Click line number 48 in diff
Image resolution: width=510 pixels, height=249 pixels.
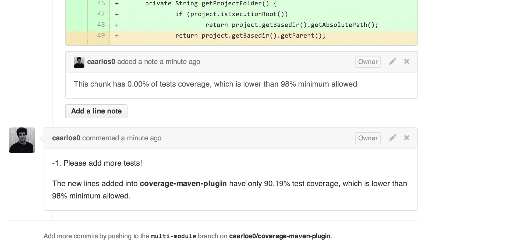click(101, 25)
